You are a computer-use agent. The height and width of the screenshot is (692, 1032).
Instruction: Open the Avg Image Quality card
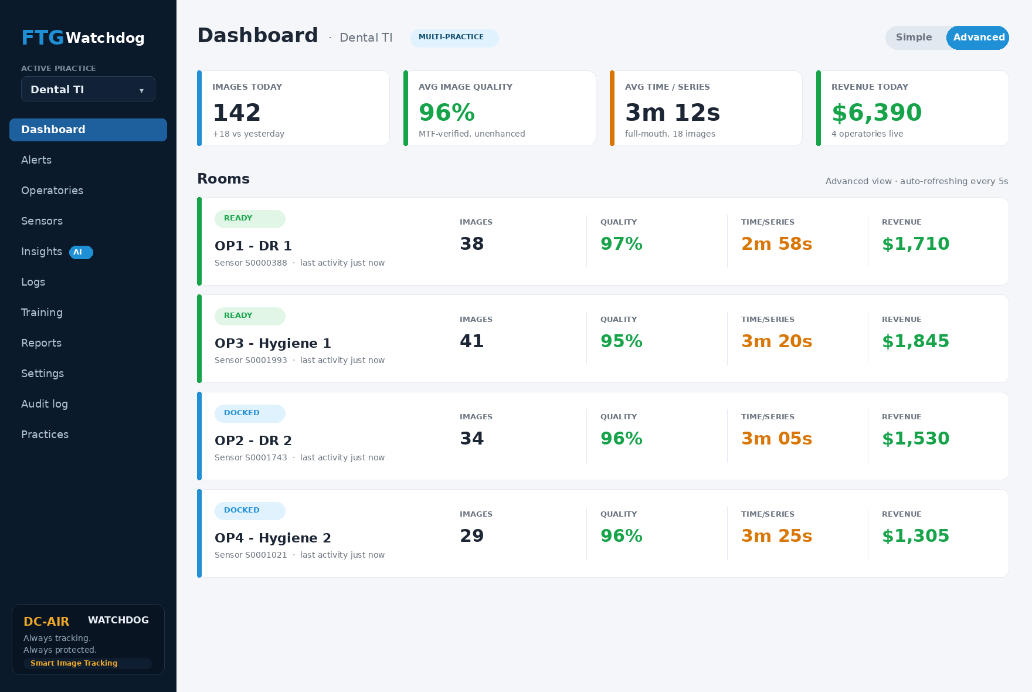click(500, 108)
